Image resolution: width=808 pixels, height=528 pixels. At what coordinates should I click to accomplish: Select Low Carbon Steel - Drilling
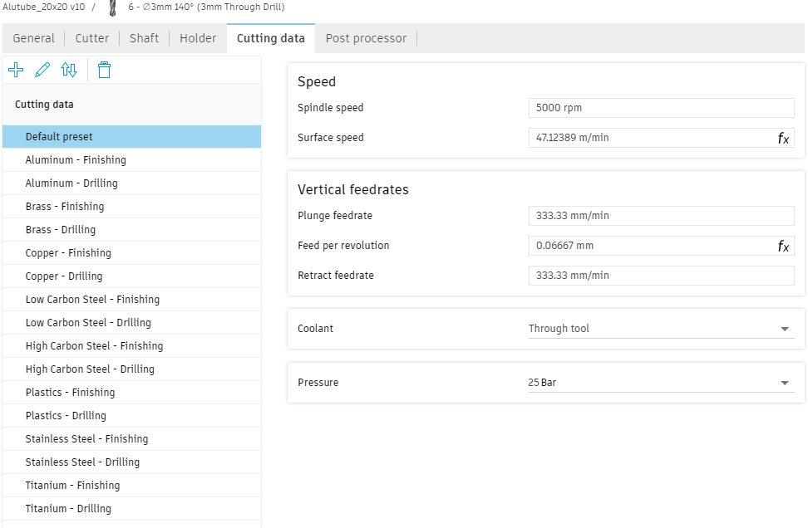click(x=132, y=323)
